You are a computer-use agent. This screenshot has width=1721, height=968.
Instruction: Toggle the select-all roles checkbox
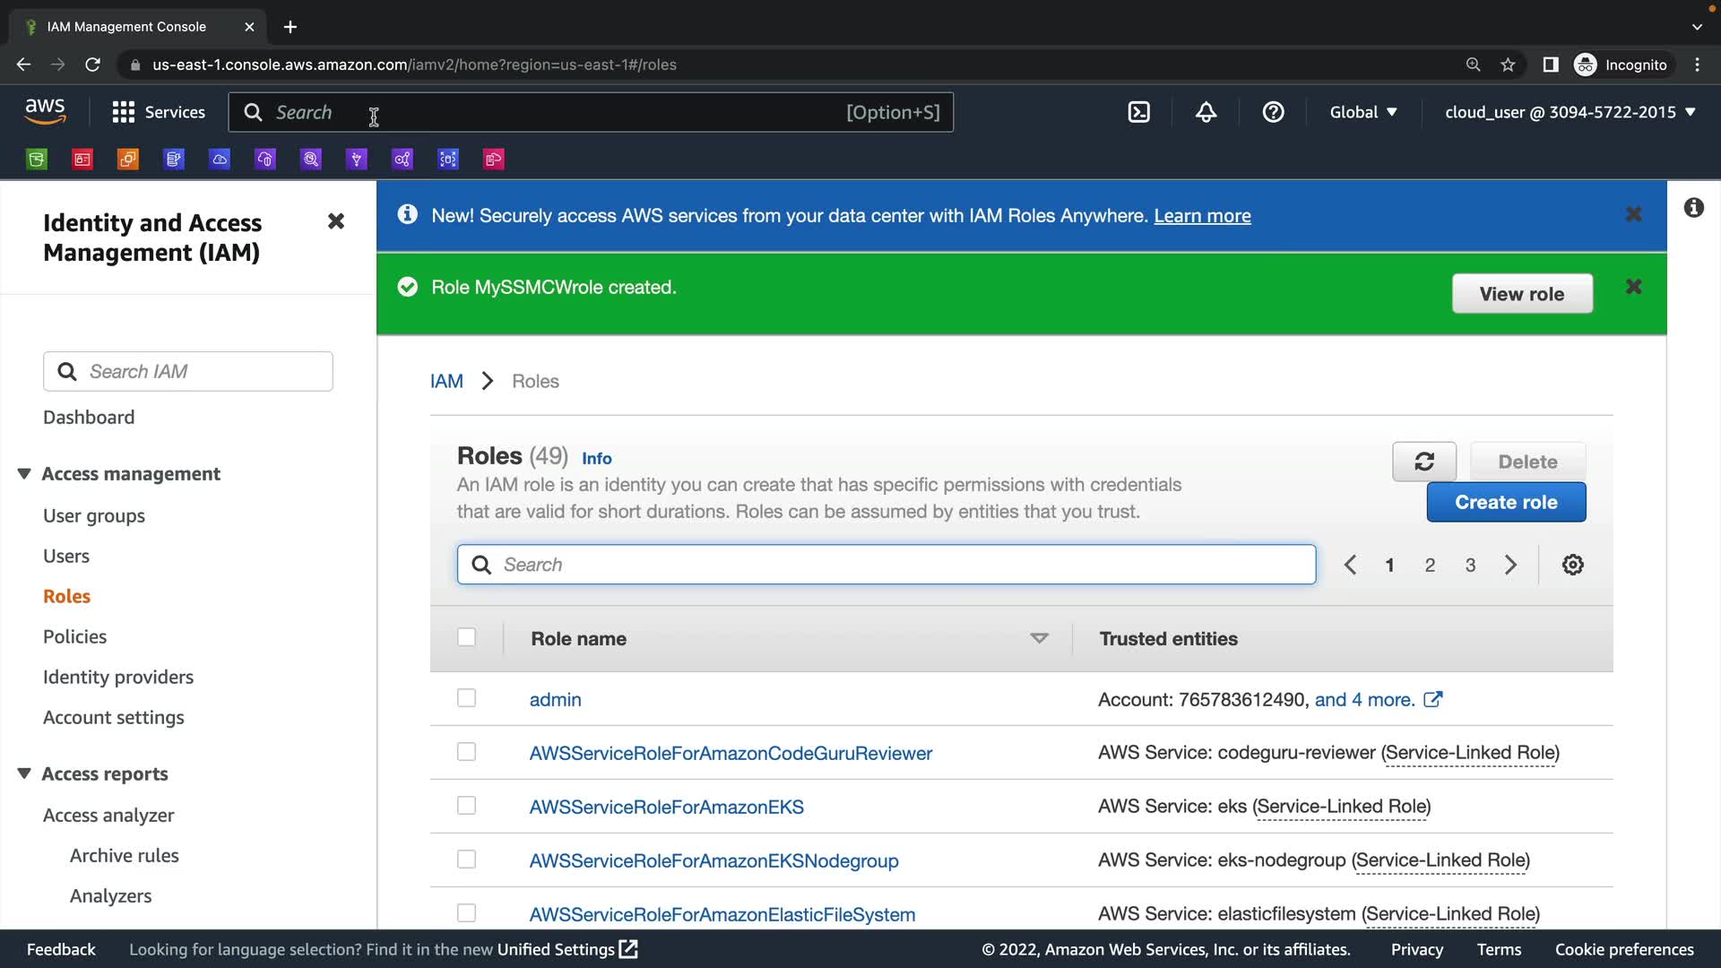pyautogui.click(x=466, y=637)
